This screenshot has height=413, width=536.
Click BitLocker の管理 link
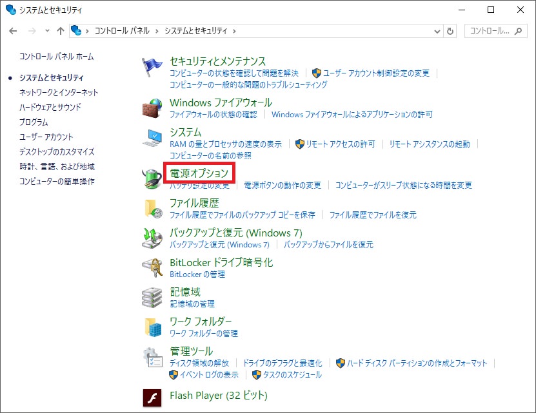[197, 274]
